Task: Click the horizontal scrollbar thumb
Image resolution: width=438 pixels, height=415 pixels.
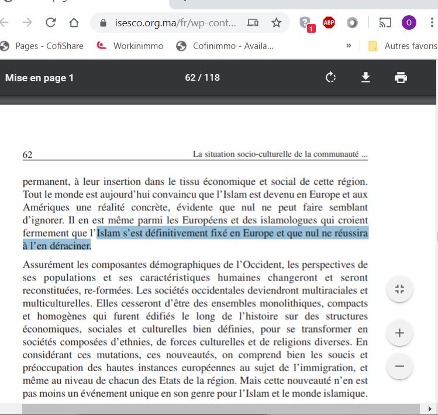Action: click(220, 409)
